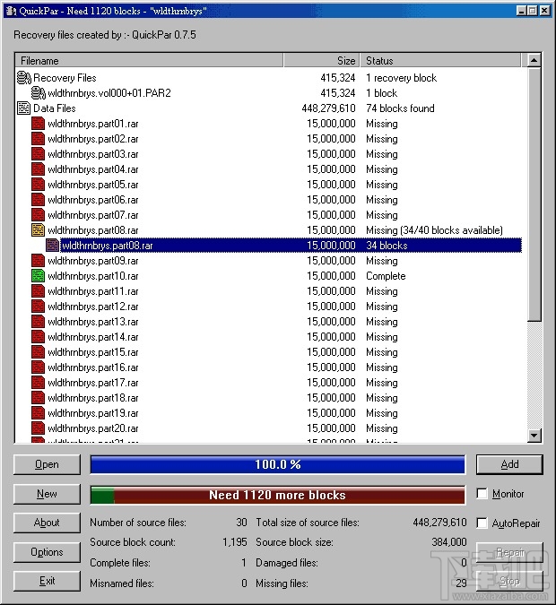Click the 1 recovery block status text
The image size is (556, 605).
(402, 78)
